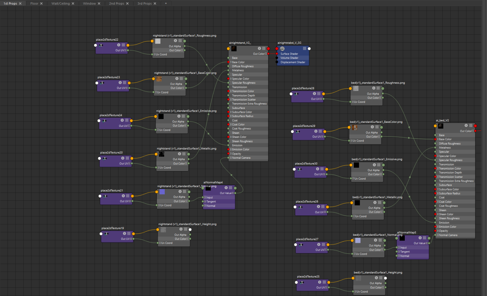
Task: Click nightstand BaseColor.png texture swatch
Action: 159,79
